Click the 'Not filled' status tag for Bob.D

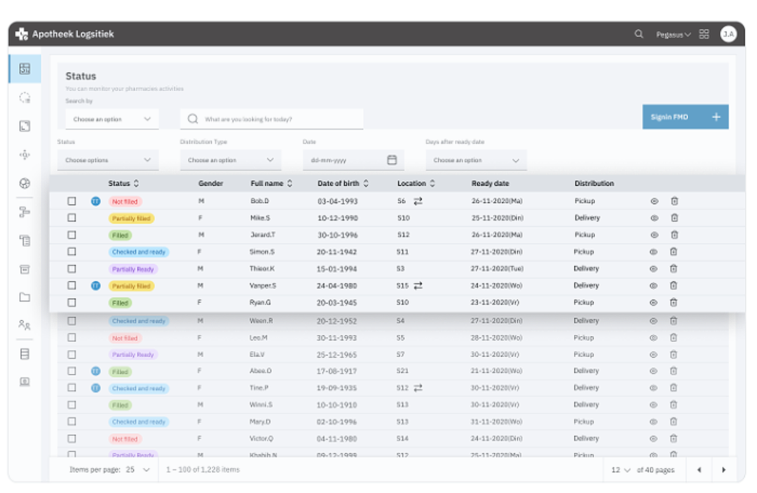(125, 202)
